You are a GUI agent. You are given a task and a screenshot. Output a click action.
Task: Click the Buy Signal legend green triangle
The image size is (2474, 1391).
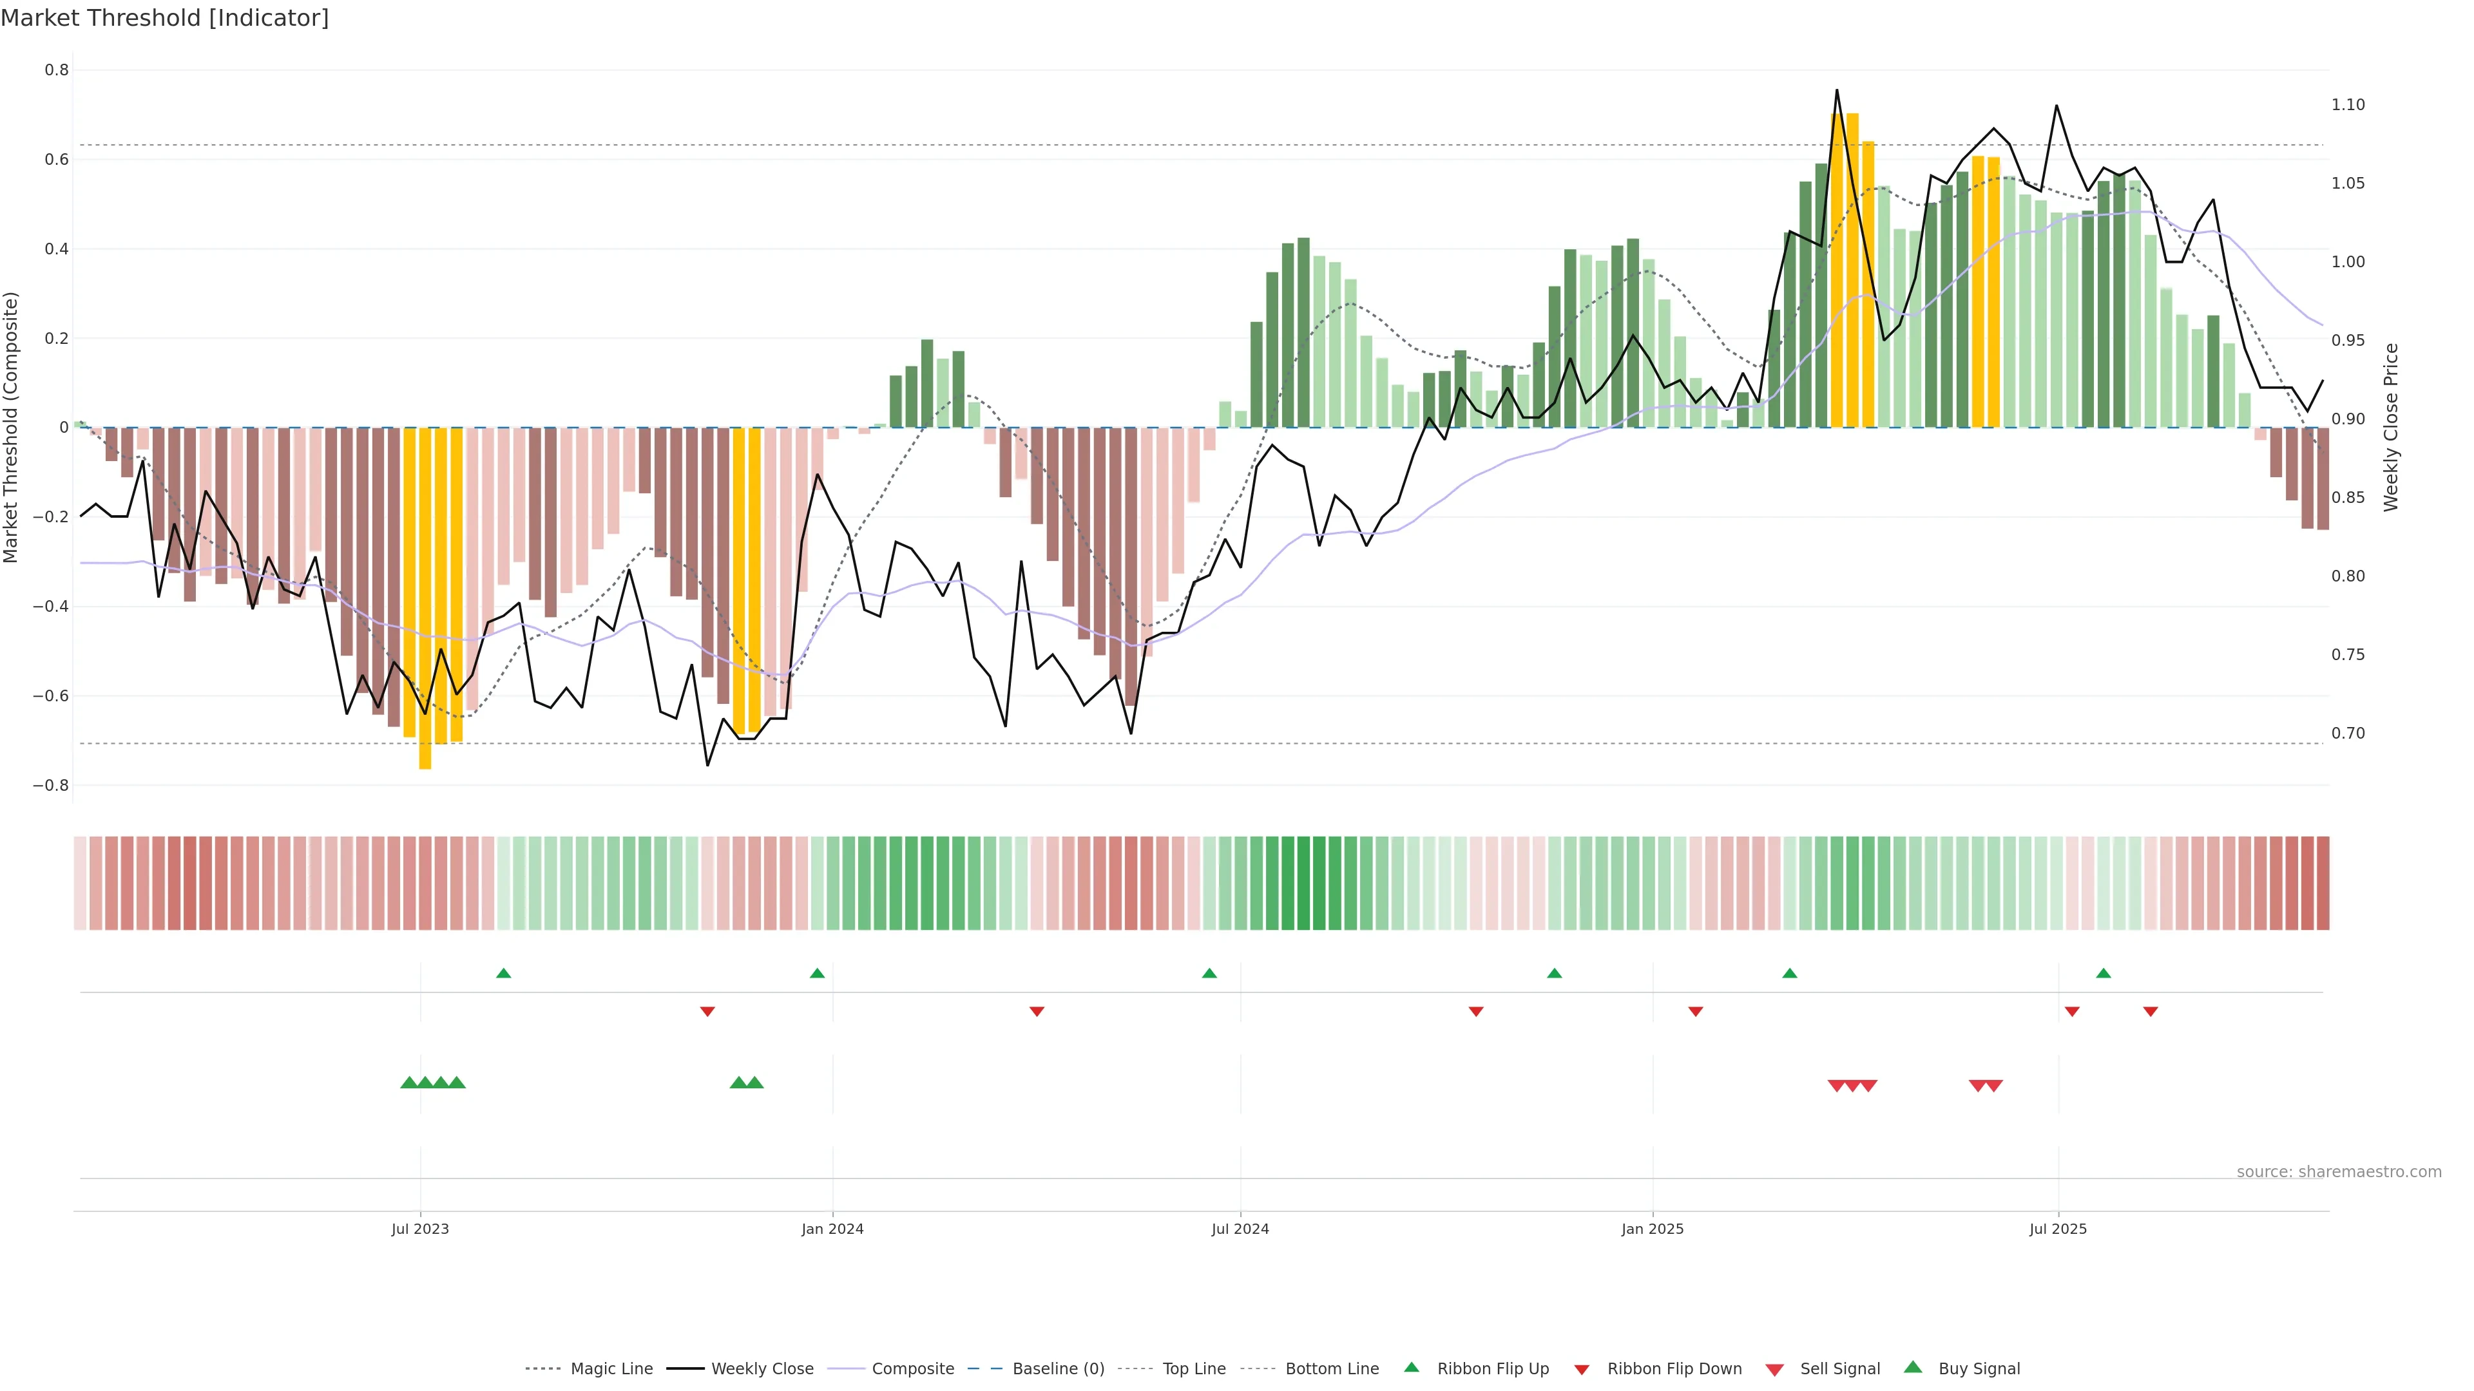point(1913,1367)
